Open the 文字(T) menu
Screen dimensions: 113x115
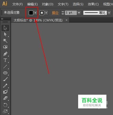click(x=63, y=4)
